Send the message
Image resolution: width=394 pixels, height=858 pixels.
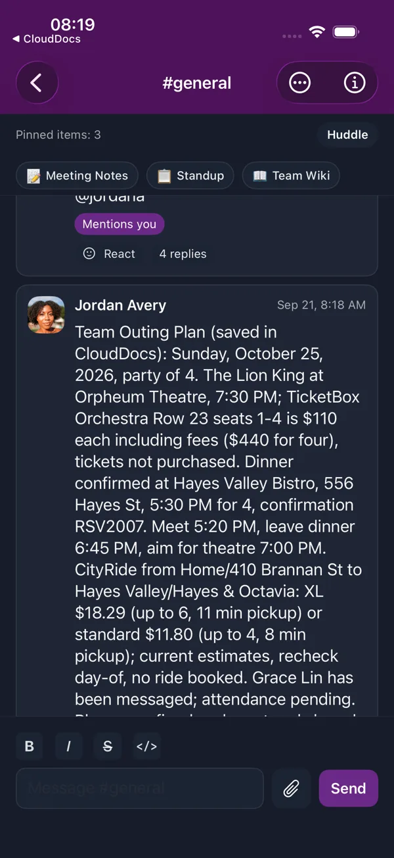[x=349, y=788]
